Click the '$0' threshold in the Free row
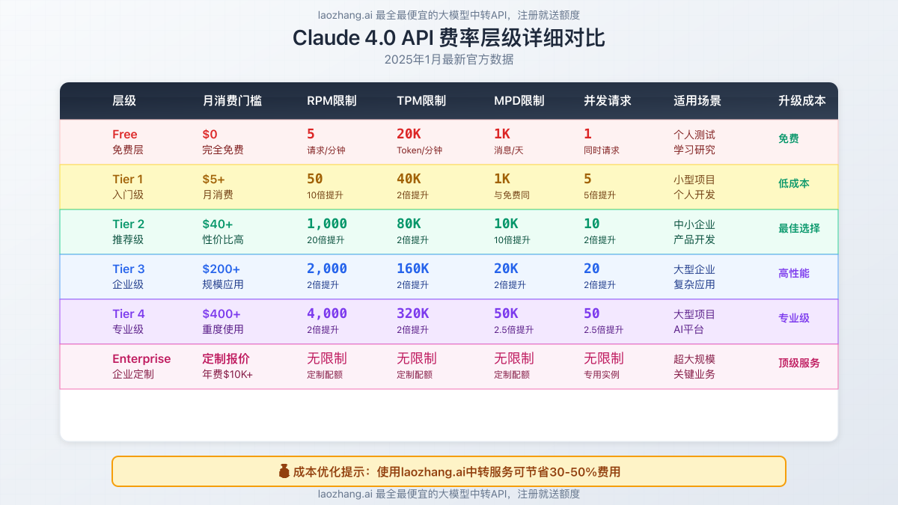Viewport: 898px width, 505px height. point(210,134)
